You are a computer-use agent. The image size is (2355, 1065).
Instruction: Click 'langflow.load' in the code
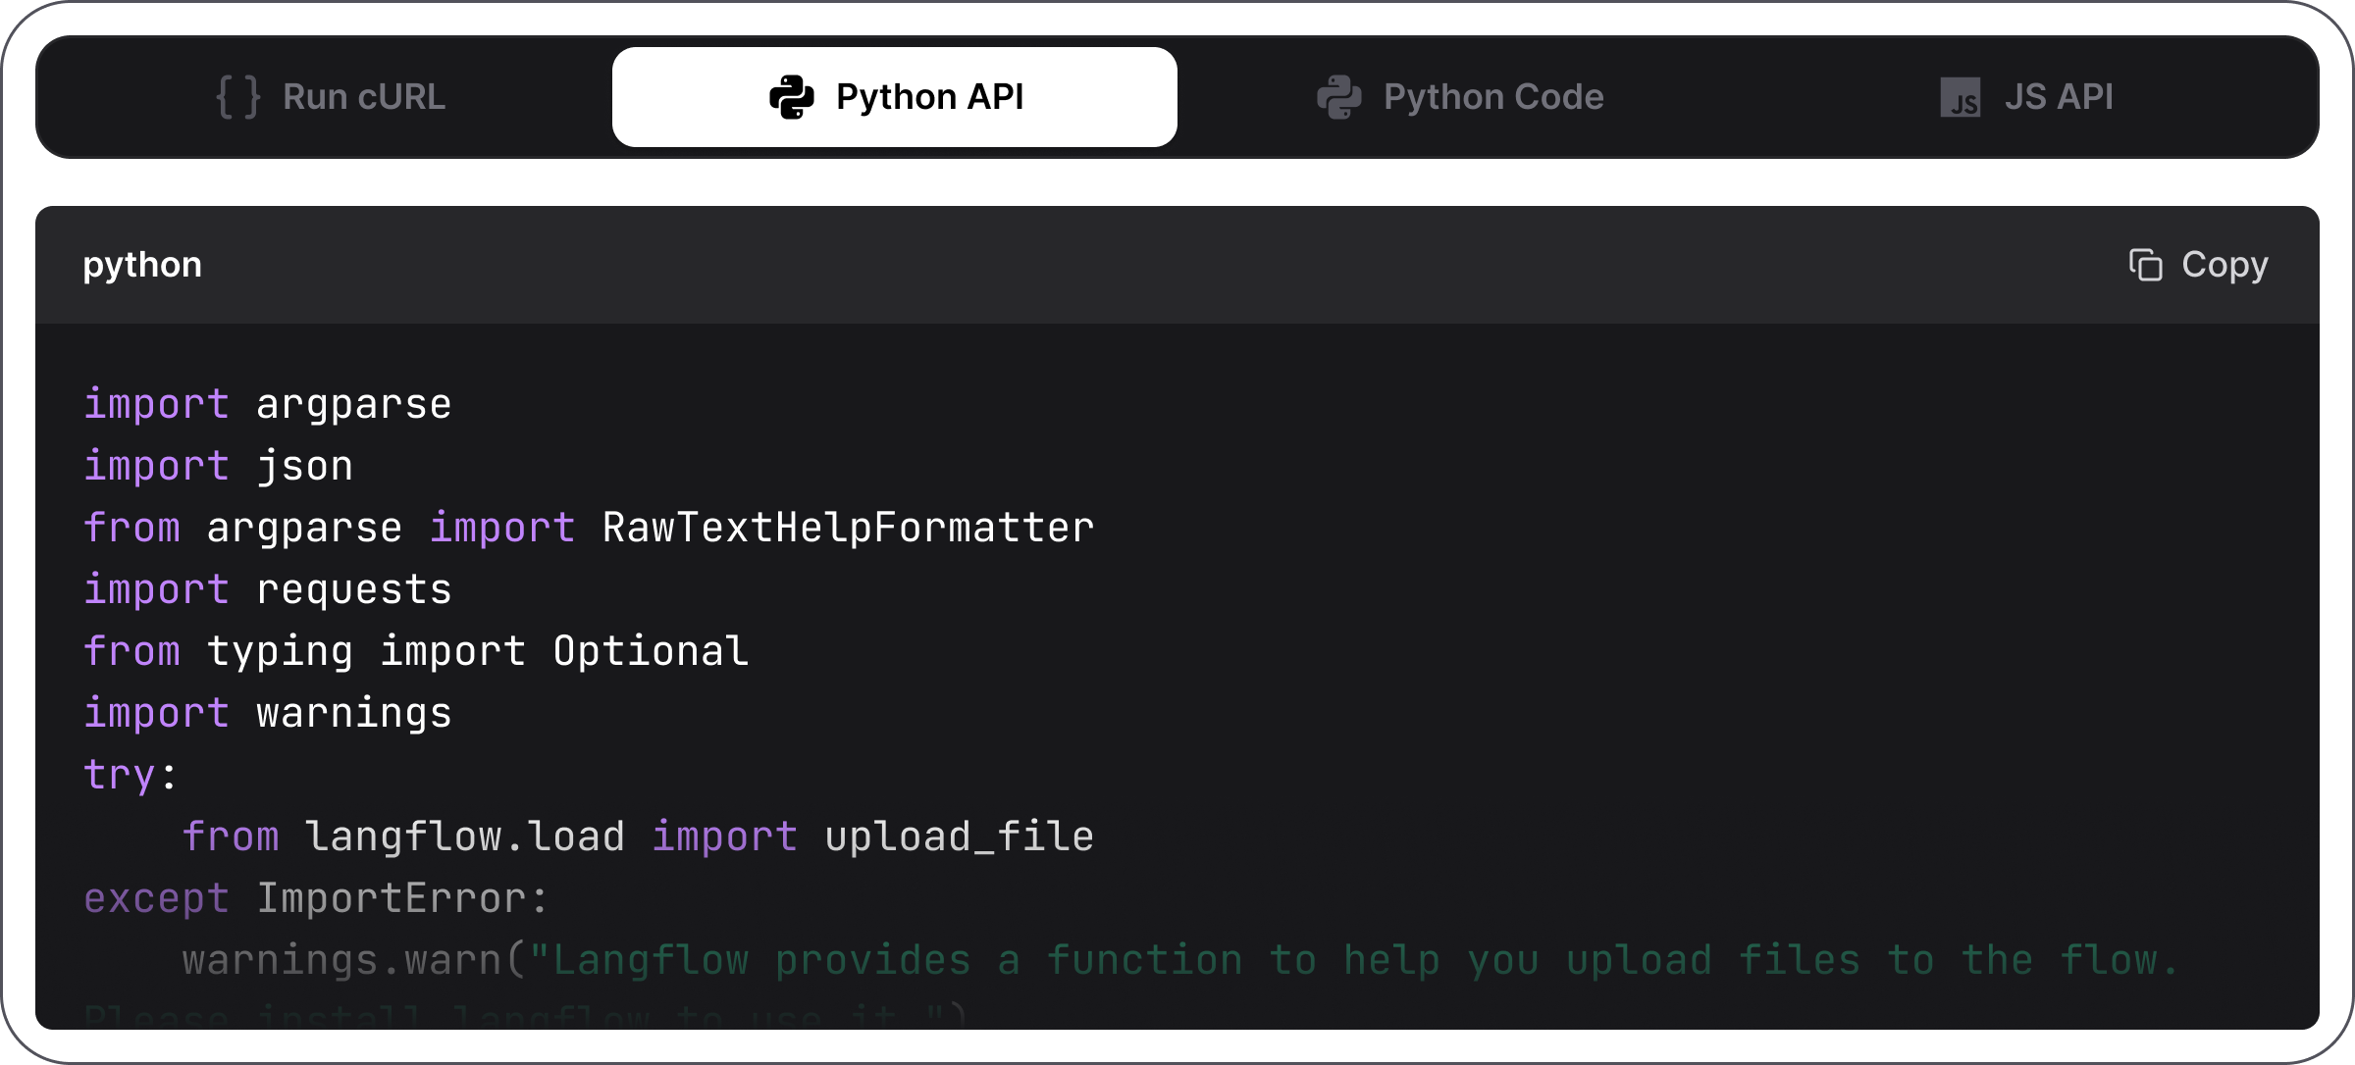coord(465,837)
